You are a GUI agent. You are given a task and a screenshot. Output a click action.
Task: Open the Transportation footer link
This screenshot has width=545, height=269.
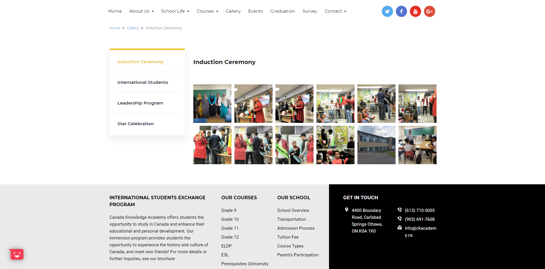(291, 219)
